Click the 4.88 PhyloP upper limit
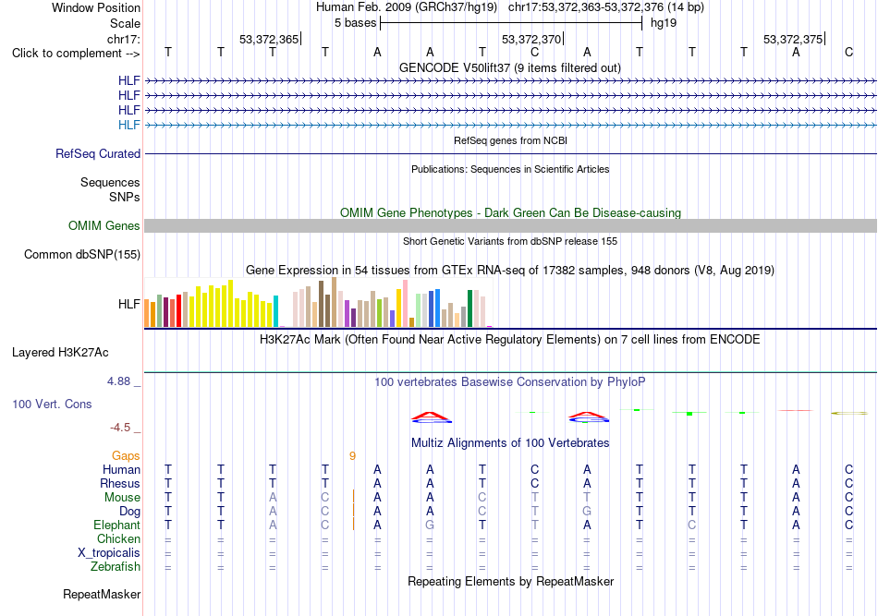 [118, 381]
